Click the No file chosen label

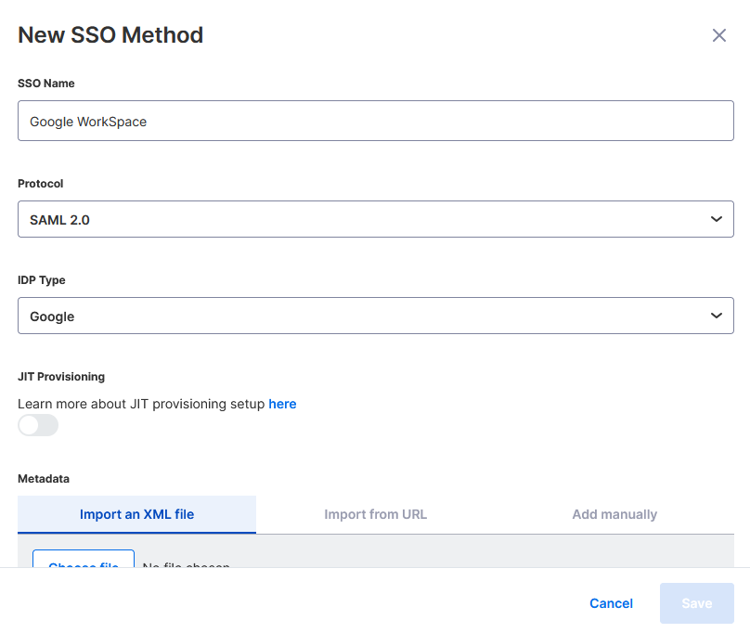click(x=186, y=566)
